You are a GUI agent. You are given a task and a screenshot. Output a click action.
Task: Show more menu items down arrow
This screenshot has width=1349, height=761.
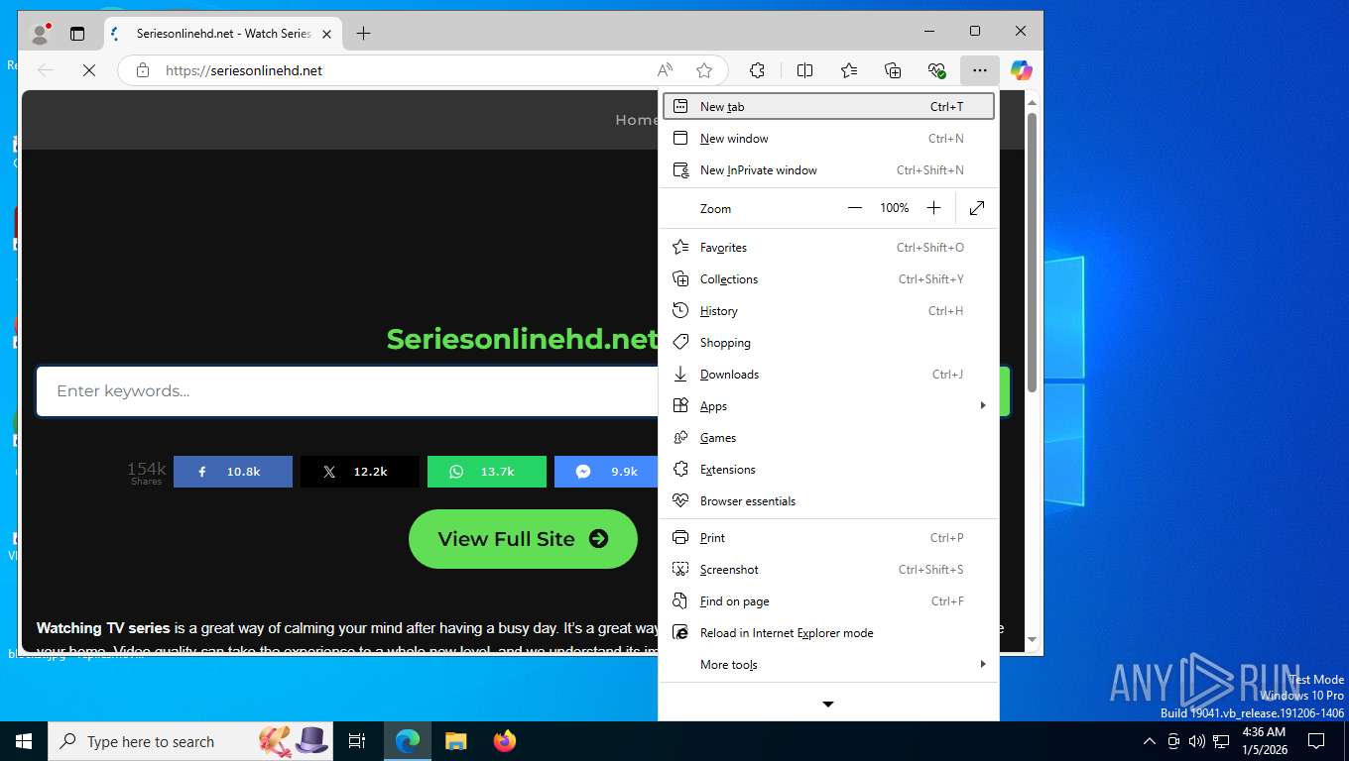click(x=828, y=705)
